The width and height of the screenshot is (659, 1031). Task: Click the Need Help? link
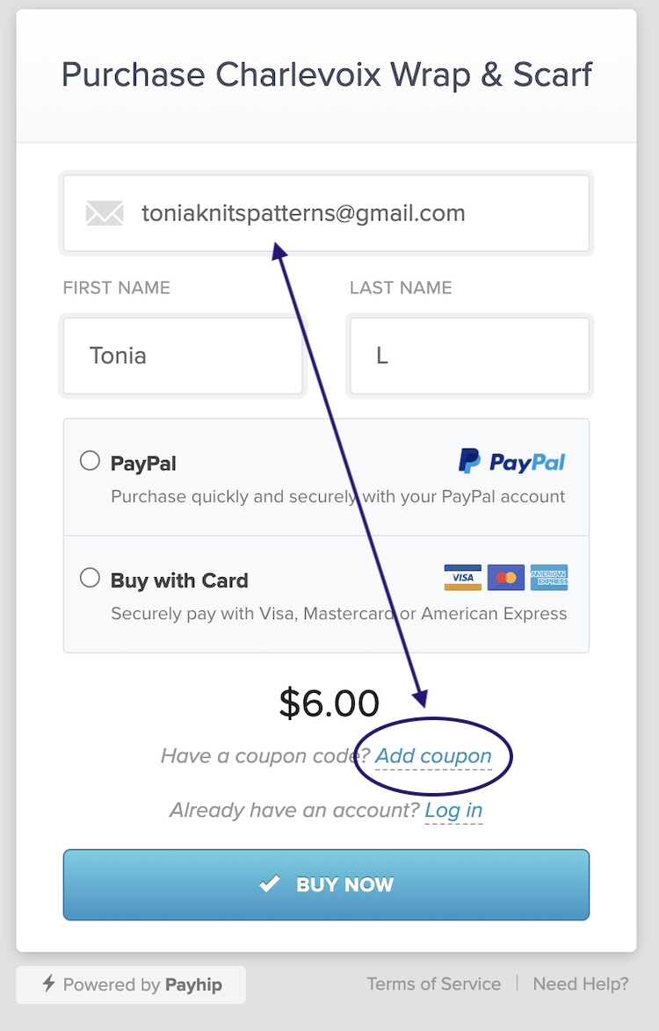click(581, 984)
